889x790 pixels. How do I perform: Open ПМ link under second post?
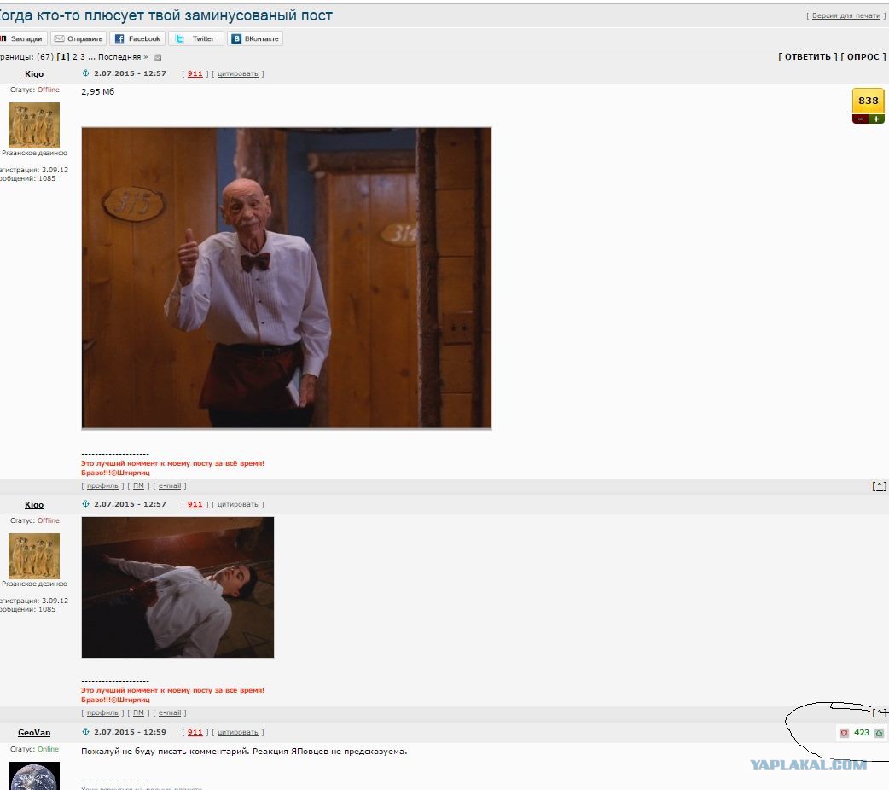click(x=138, y=712)
